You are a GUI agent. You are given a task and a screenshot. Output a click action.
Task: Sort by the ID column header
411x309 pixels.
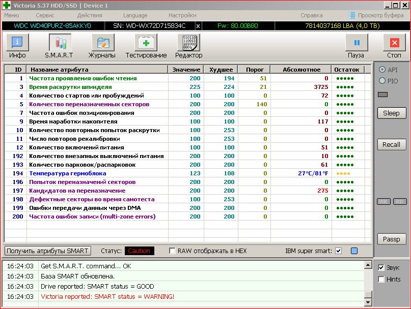point(16,70)
